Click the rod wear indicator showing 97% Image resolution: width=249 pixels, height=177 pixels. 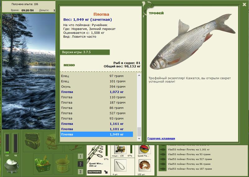[106, 150]
